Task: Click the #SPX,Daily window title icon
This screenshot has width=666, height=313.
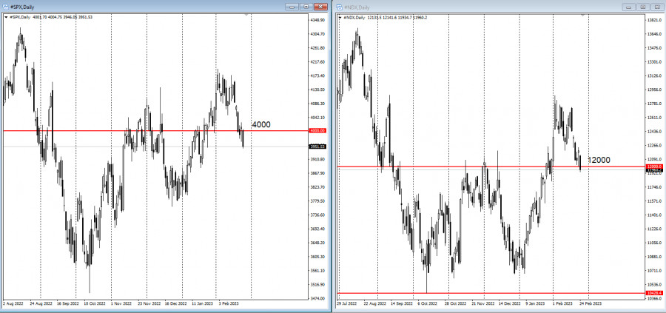Action: tap(5, 7)
